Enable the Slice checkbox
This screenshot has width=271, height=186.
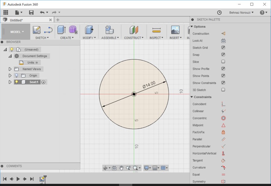223,62
